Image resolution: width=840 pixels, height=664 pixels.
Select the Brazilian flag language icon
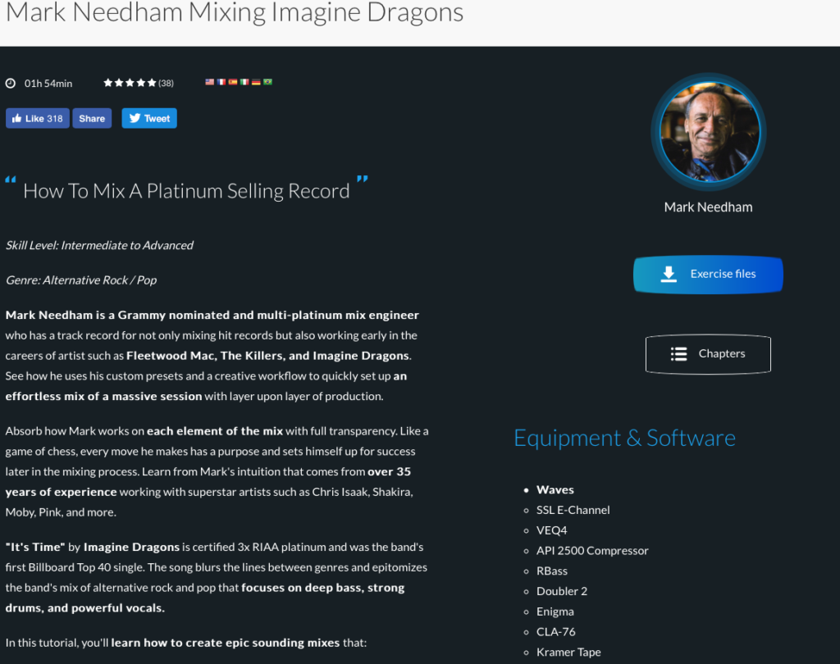[268, 82]
